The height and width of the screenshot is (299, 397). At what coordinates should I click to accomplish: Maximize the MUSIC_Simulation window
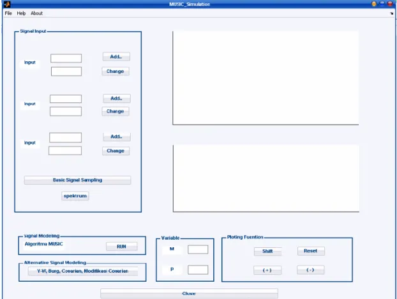point(382,4)
